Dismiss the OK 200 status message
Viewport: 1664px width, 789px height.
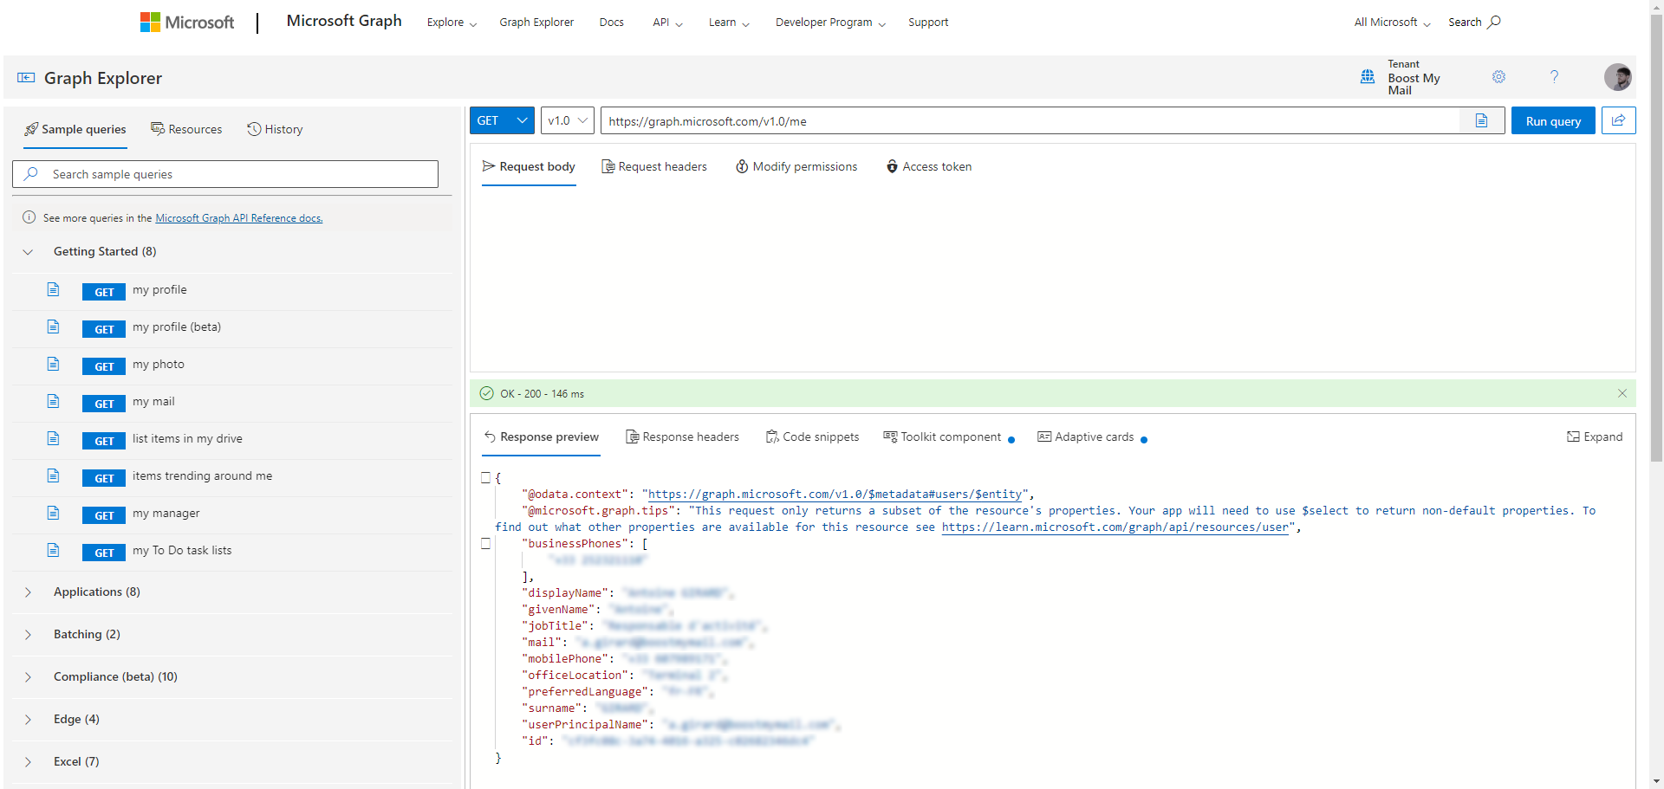click(1622, 393)
